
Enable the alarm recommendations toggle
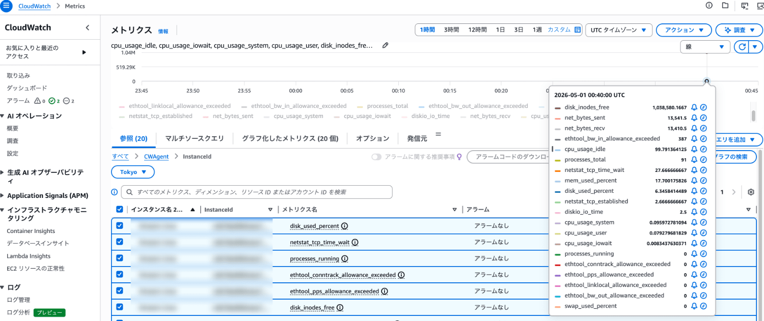pyautogui.click(x=376, y=157)
